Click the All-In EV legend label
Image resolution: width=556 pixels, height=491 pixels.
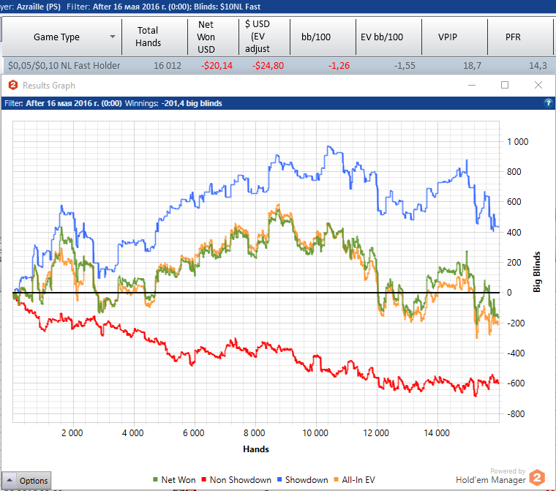pyautogui.click(x=358, y=479)
